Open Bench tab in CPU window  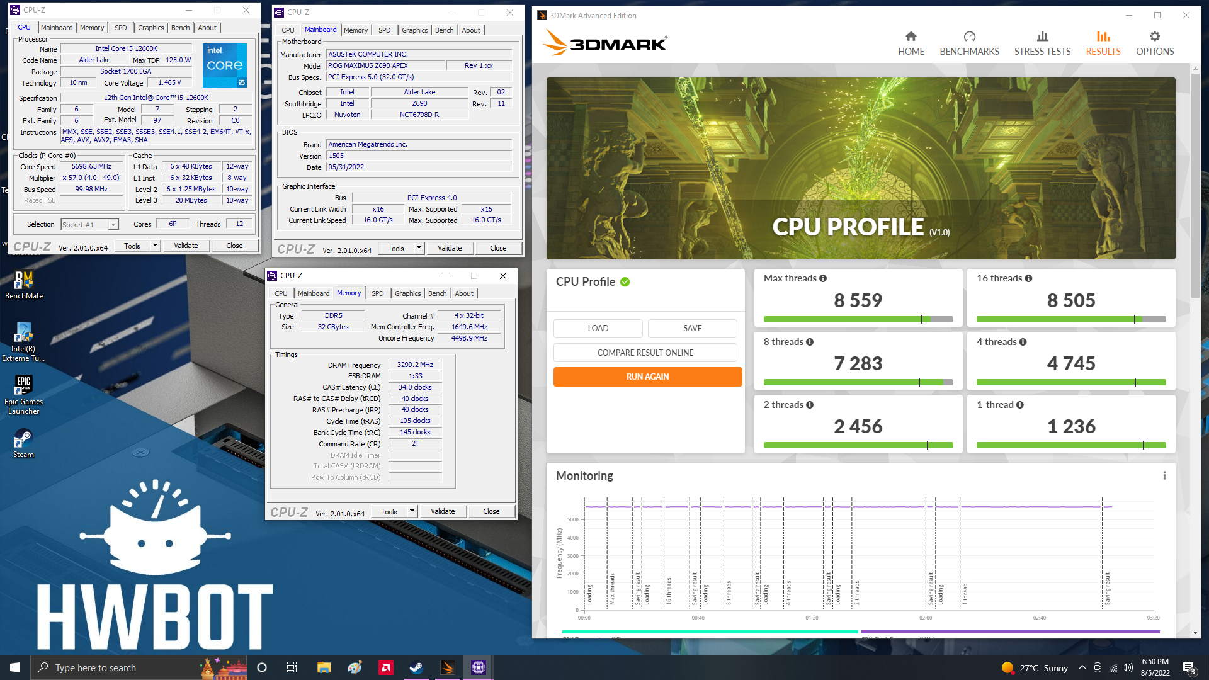pos(181,28)
